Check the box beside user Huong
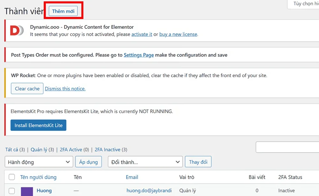The height and width of the screenshot is (196, 319). tap(12, 191)
